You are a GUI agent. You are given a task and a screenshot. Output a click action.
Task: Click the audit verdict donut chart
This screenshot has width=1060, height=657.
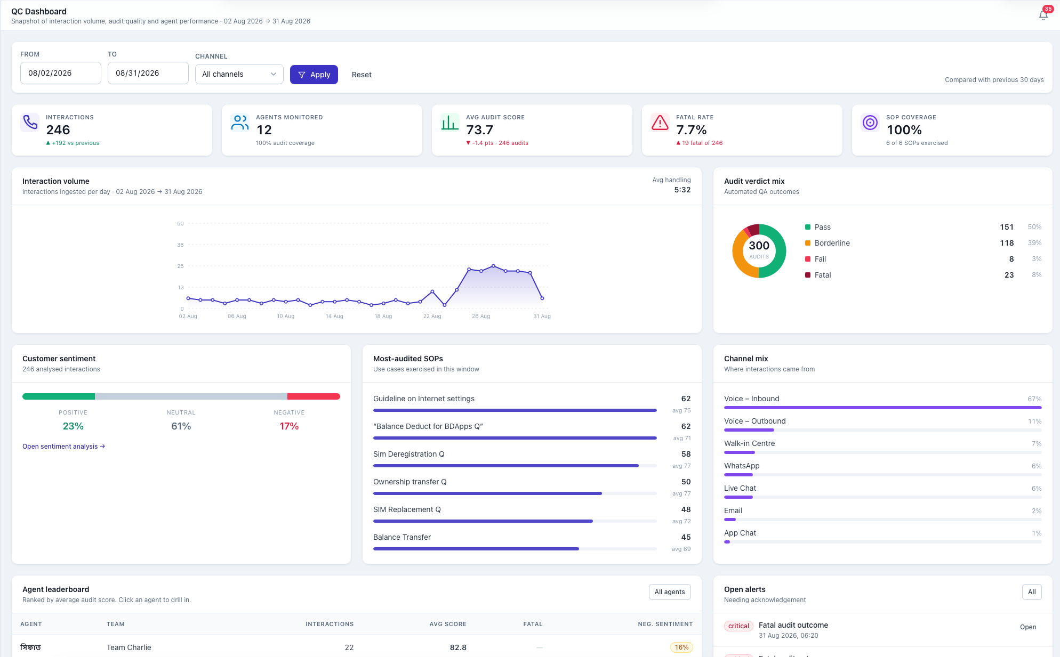(759, 251)
